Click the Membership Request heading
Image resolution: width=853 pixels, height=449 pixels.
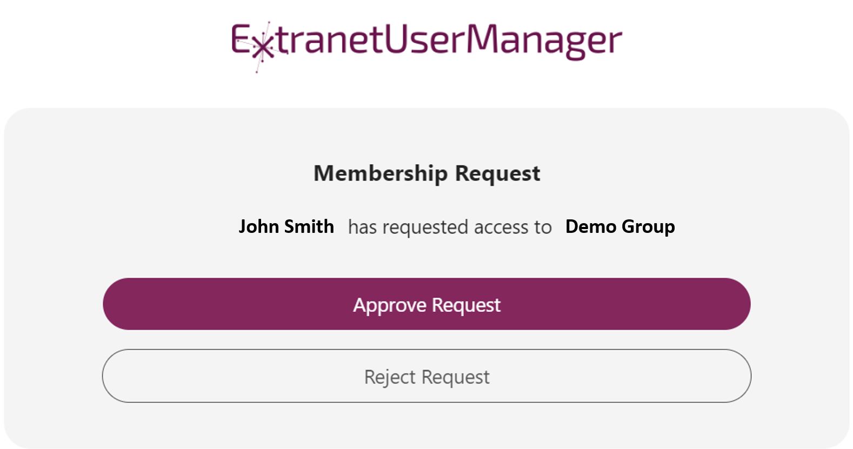pos(426,173)
